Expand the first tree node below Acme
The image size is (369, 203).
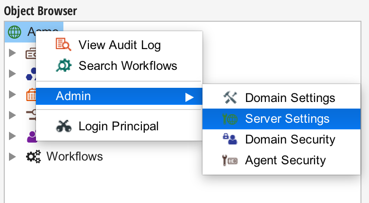[12, 53]
